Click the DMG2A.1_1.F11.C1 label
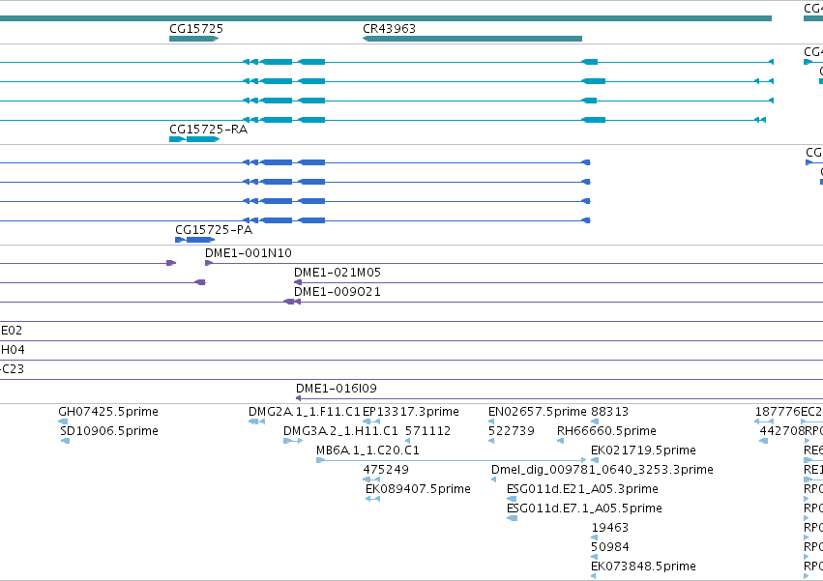 pyautogui.click(x=305, y=412)
